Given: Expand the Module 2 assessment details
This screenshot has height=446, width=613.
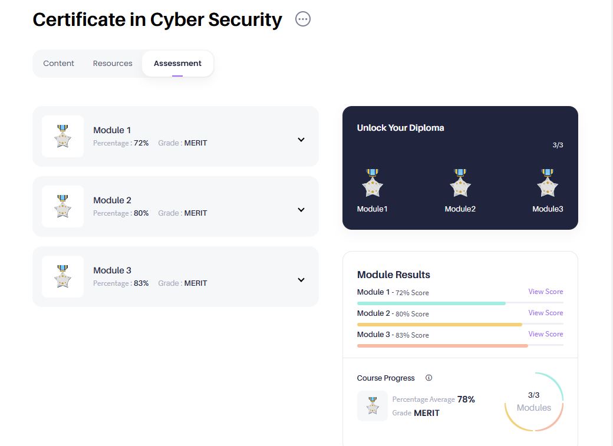Looking at the screenshot, I should (301, 210).
